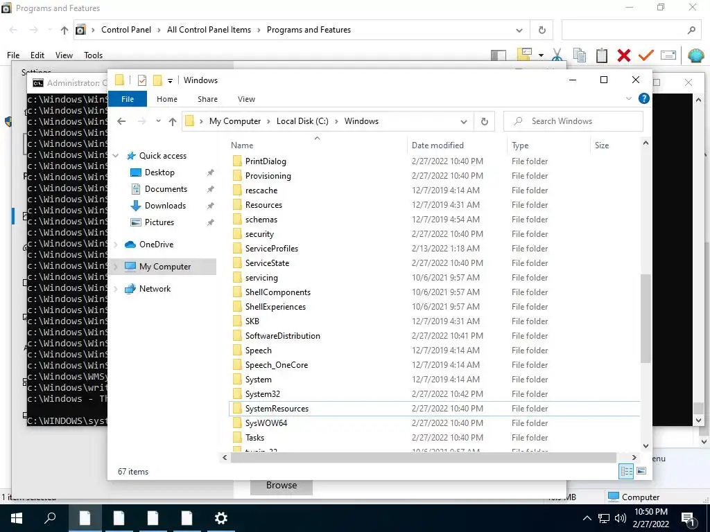Open the Settings gear on the taskbar
Screen dimensions: 710x532
point(221,518)
